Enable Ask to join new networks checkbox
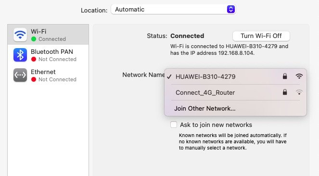This screenshot has height=176, width=319. click(x=174, y=125)
